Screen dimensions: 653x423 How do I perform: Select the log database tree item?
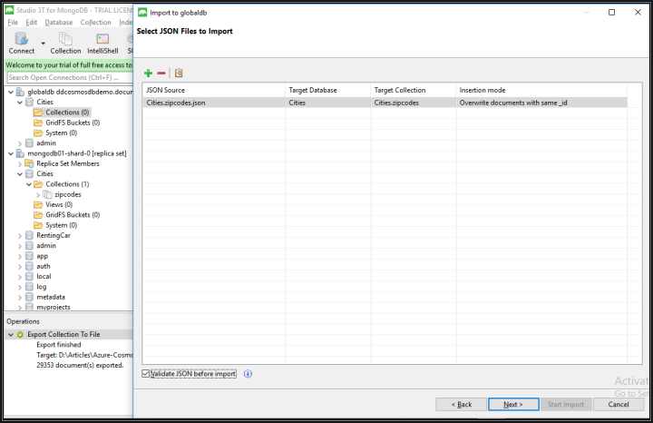coord(41,287)
